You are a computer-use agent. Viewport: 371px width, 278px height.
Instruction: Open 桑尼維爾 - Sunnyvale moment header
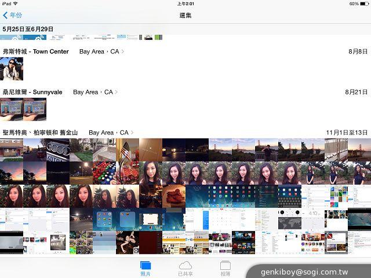[32, 92]
